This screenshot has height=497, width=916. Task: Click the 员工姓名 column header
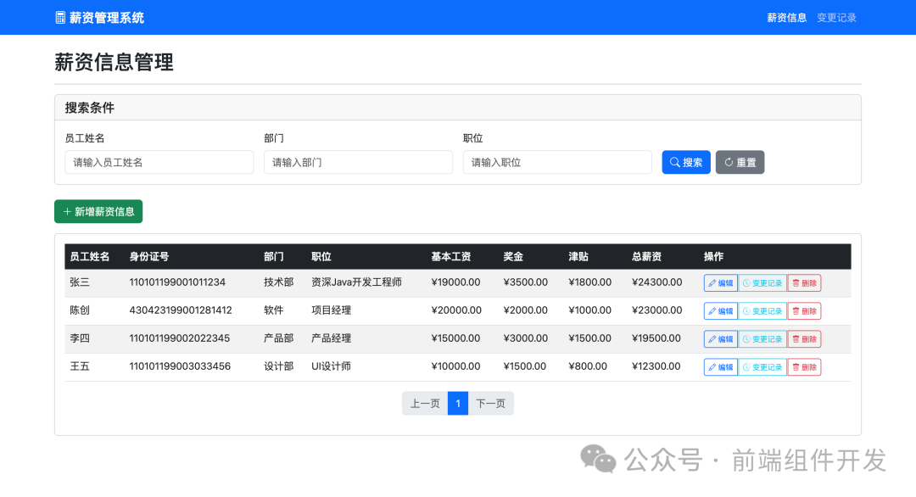89,256
